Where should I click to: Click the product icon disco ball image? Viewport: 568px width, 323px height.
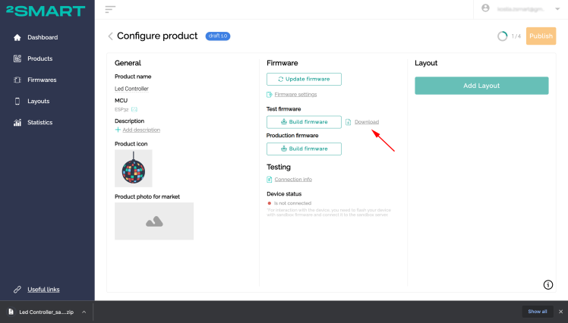134,168
